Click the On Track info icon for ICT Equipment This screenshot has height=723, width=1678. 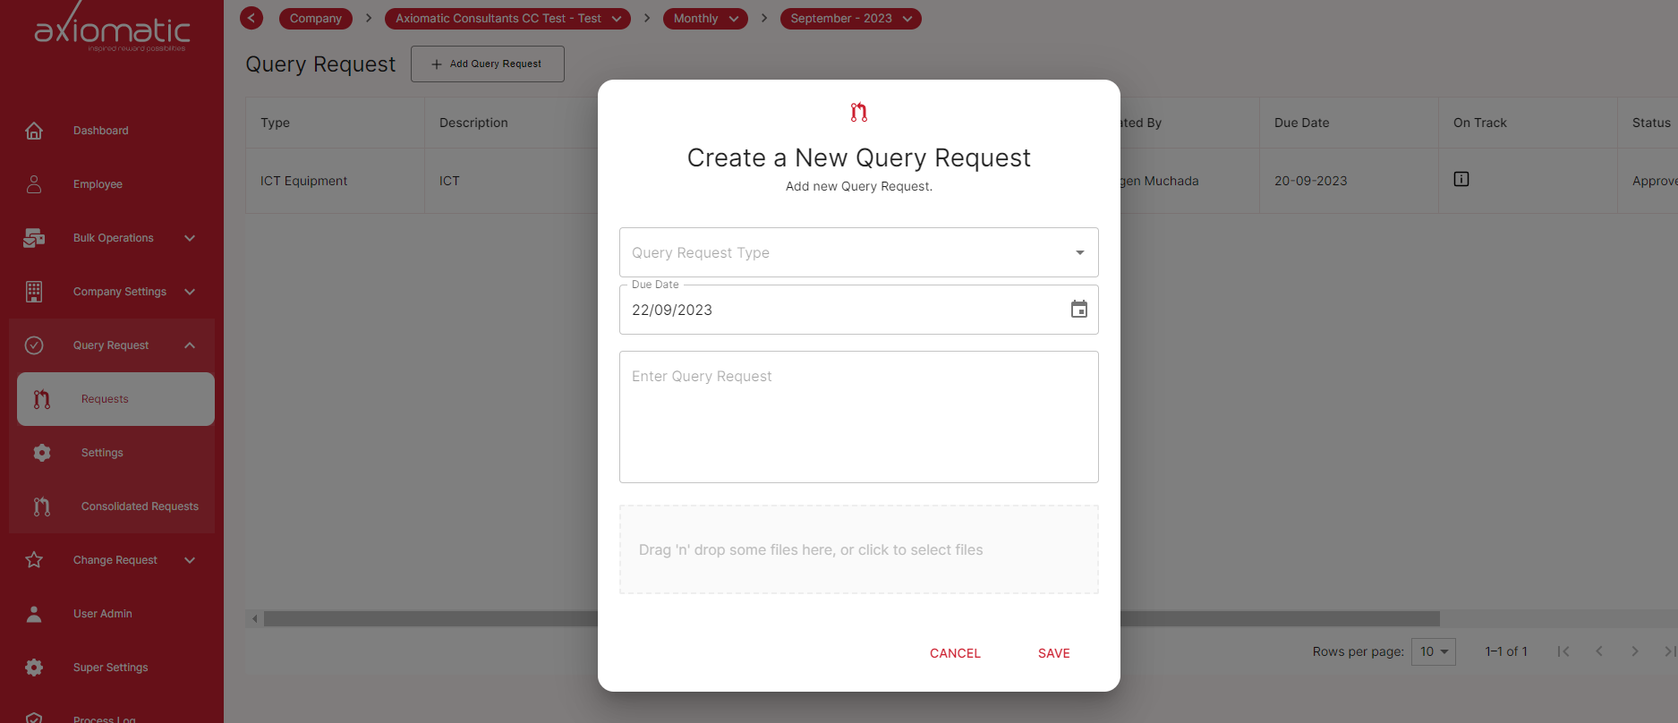click(x=1461, y=179)
